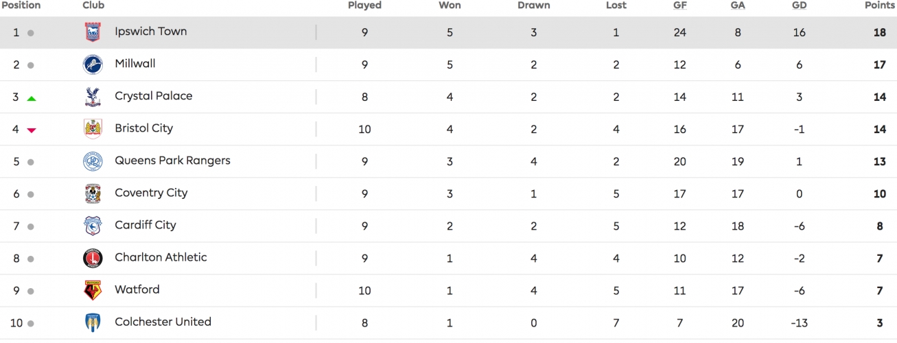
Task: Open the Queens Park Rangers crest
Action: 93,161
